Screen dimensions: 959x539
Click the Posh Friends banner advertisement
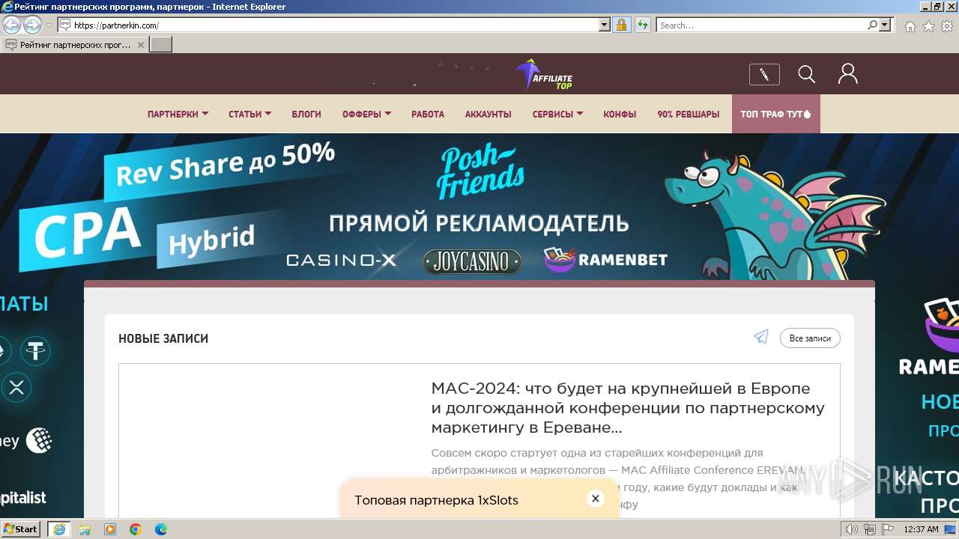tap(479, 207)
